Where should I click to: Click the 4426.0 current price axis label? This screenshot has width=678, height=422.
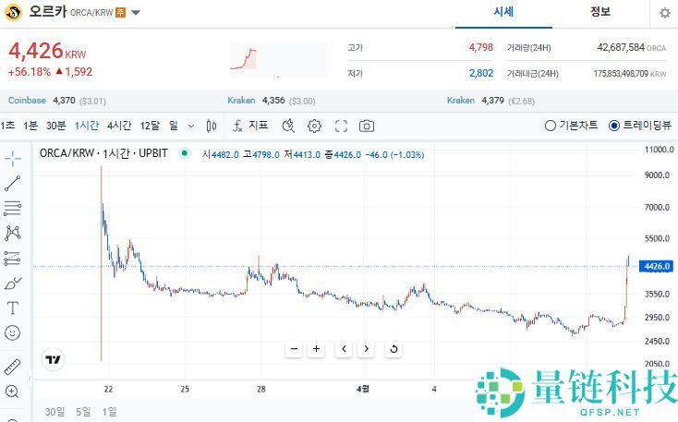(x=657, y=266)
